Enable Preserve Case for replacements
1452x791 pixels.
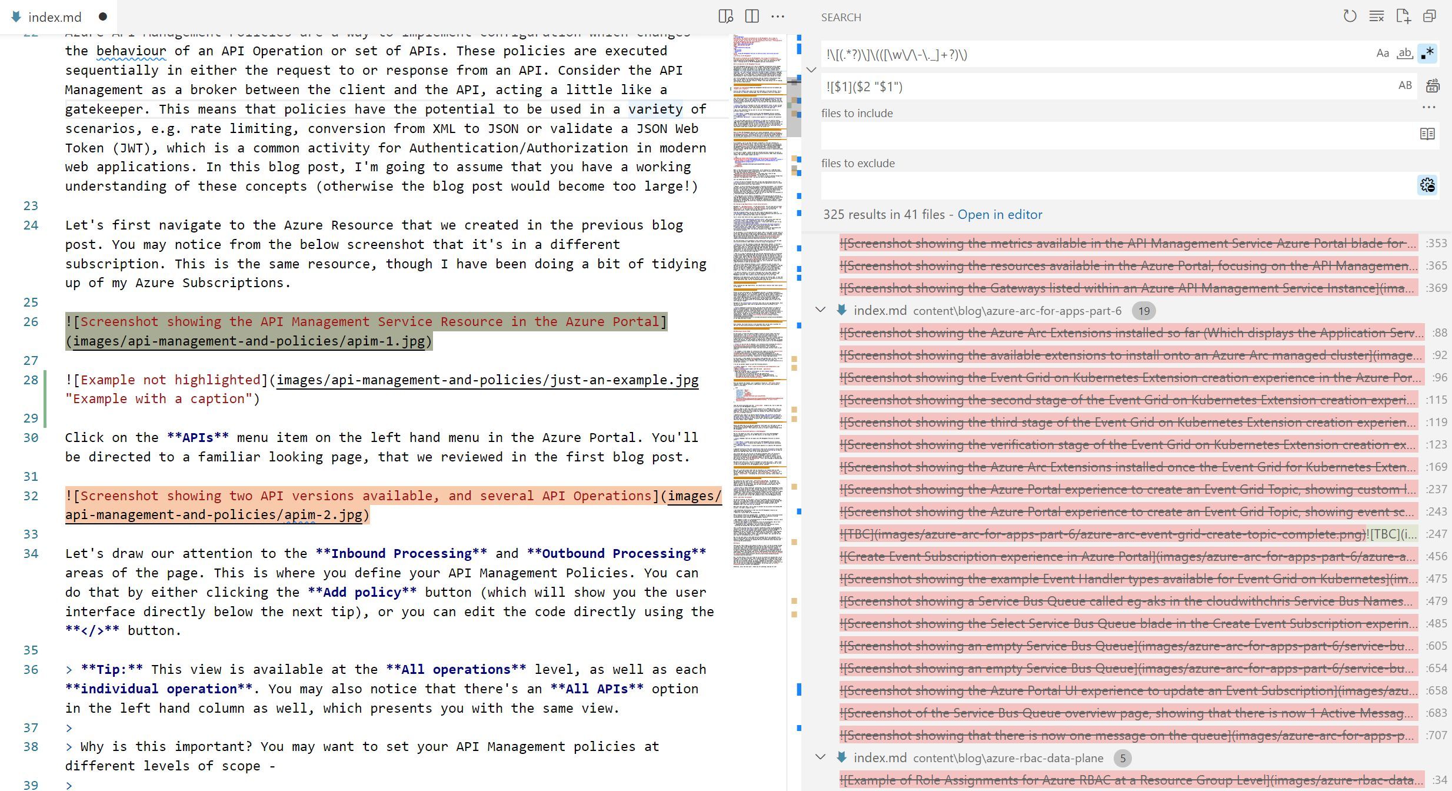[1406, 85]
